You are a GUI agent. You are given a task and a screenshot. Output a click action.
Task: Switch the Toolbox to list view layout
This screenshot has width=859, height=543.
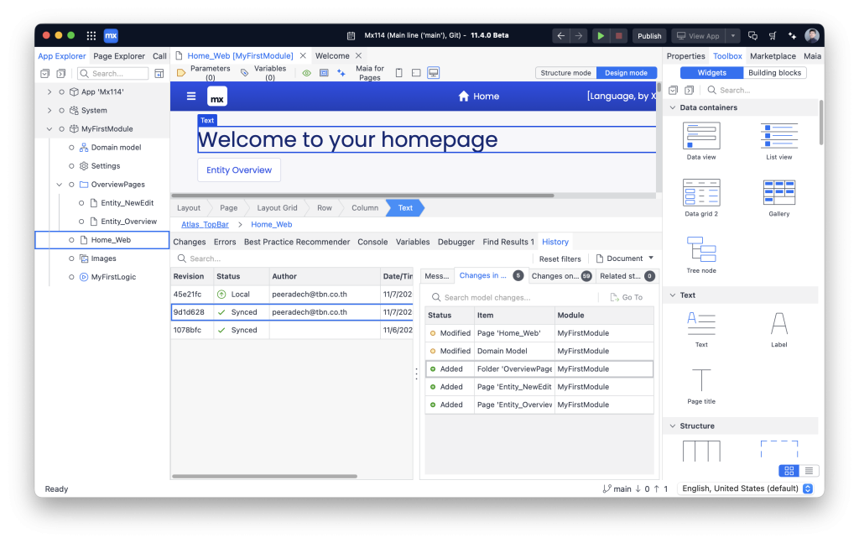click(809, 471)
